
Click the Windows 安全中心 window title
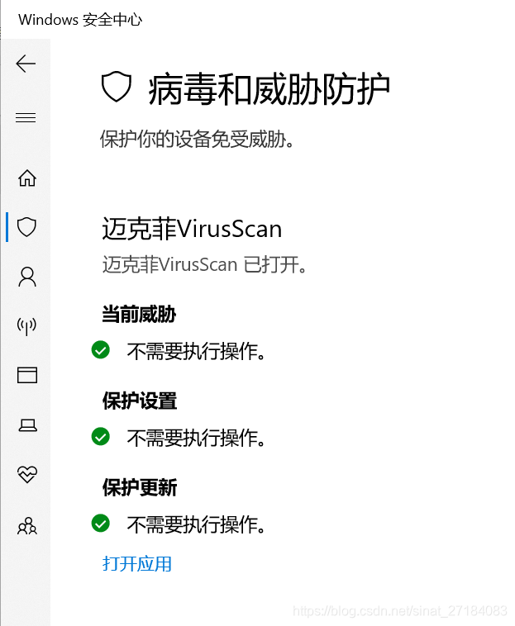pos(80,20)
